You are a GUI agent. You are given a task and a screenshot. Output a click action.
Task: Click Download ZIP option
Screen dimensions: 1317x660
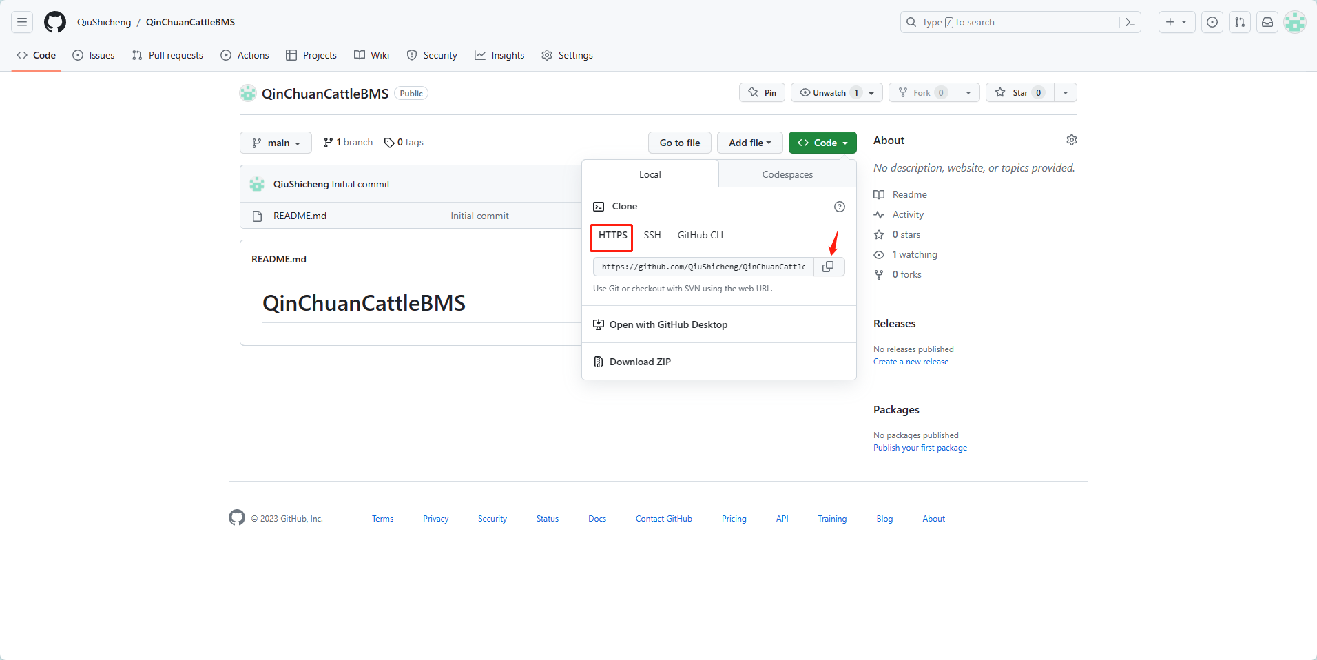(640, 362)
